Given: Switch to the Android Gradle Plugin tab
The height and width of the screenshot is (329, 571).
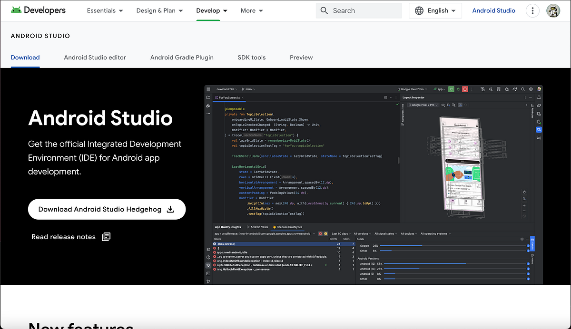Looking at the screenshot, I should click(182, 58).
